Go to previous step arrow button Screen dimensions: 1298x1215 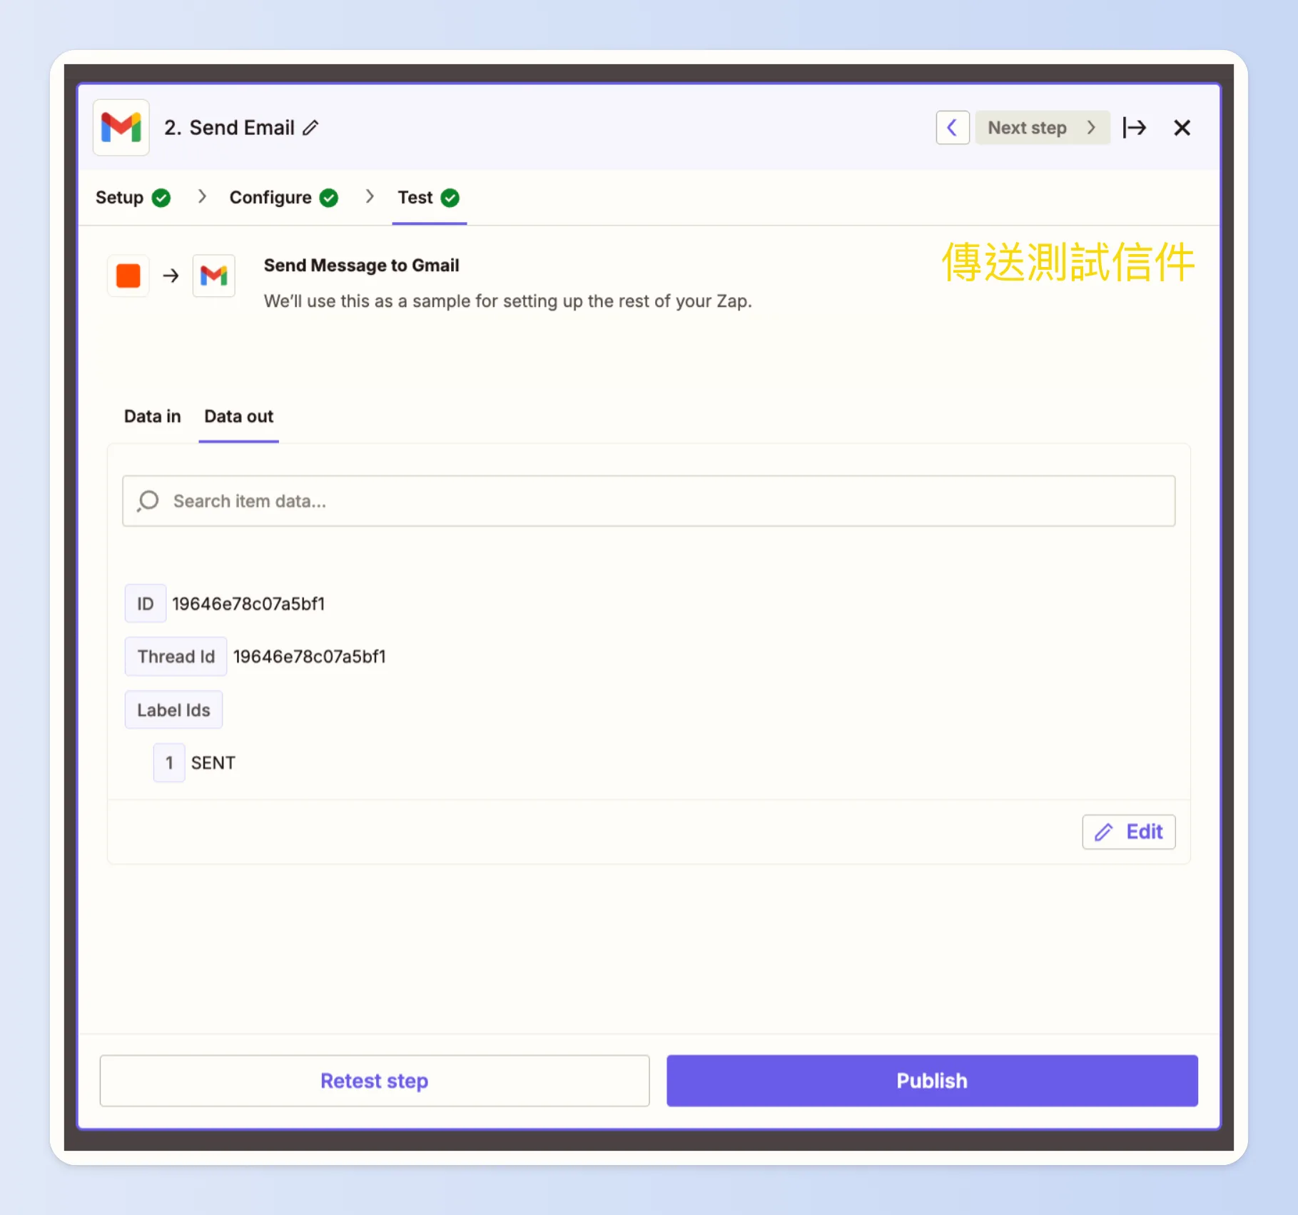[x=952, y=128]
